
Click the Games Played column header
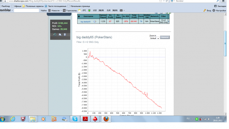click(103, 16)
